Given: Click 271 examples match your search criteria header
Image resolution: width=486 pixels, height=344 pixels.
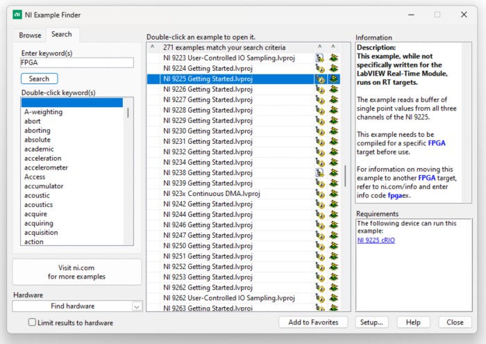Looking at the screenshot, I should click(224, 47).
